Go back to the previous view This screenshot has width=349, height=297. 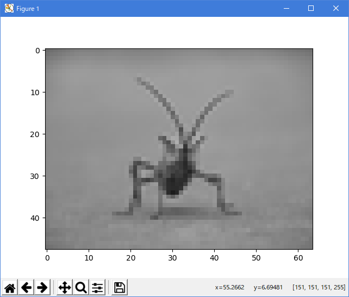(x=26, y=287)
